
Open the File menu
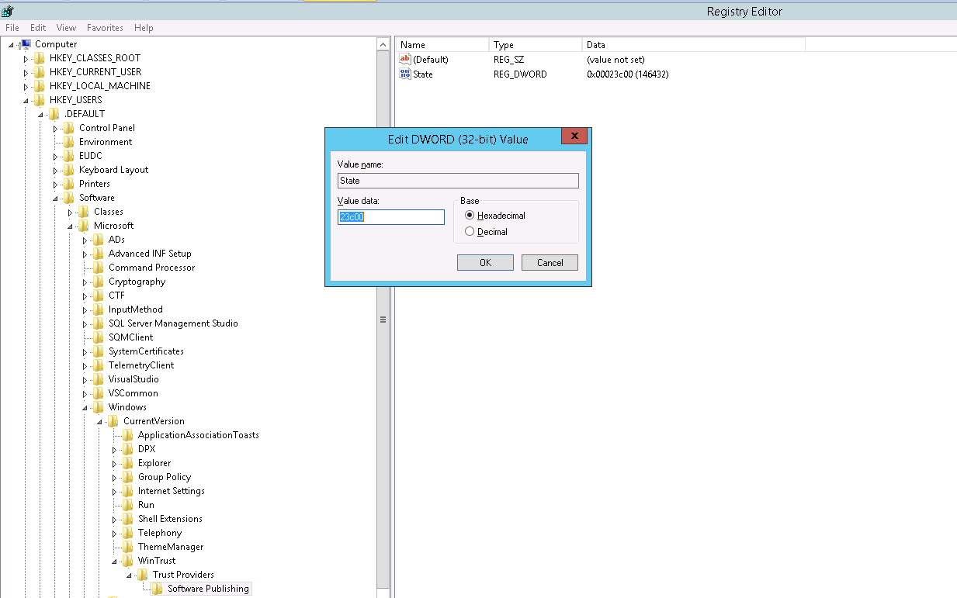(x=12, y=28)
